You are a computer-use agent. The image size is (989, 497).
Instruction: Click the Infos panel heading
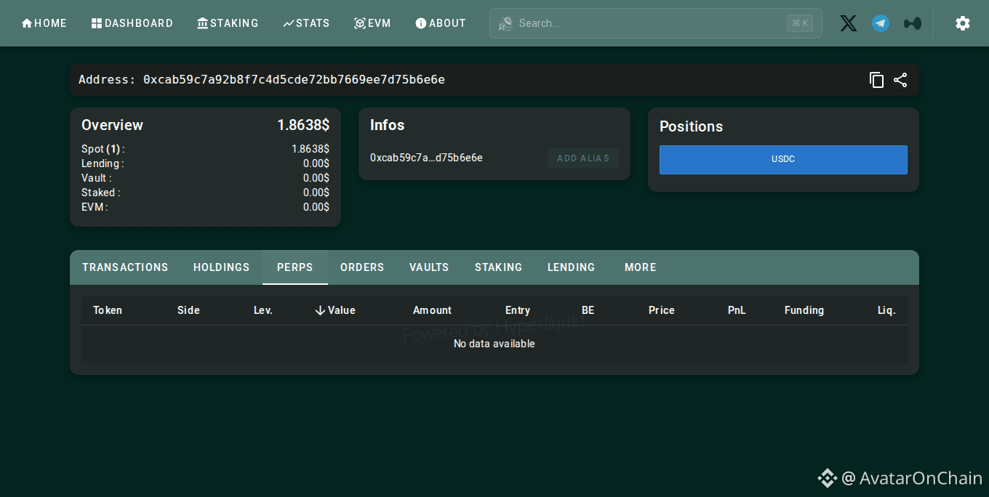click(x=387, y=125)
